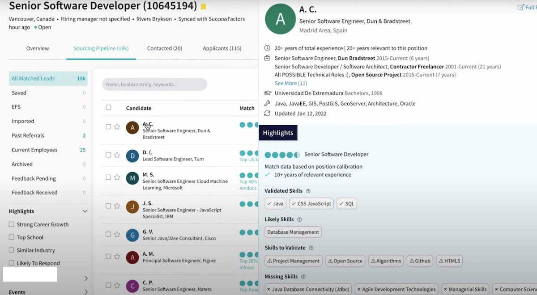The height and width of the screenshot is (295, 537).
Task: Open Skills to Validate help icon
Action: click(311, 248)
